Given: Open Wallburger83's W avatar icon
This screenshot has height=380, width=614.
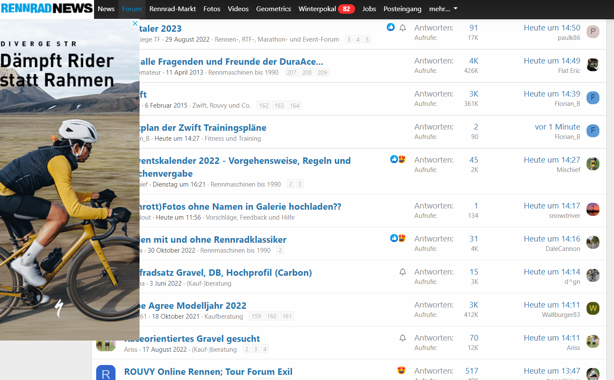Looking at the screenshot, I should pos(593,308).
